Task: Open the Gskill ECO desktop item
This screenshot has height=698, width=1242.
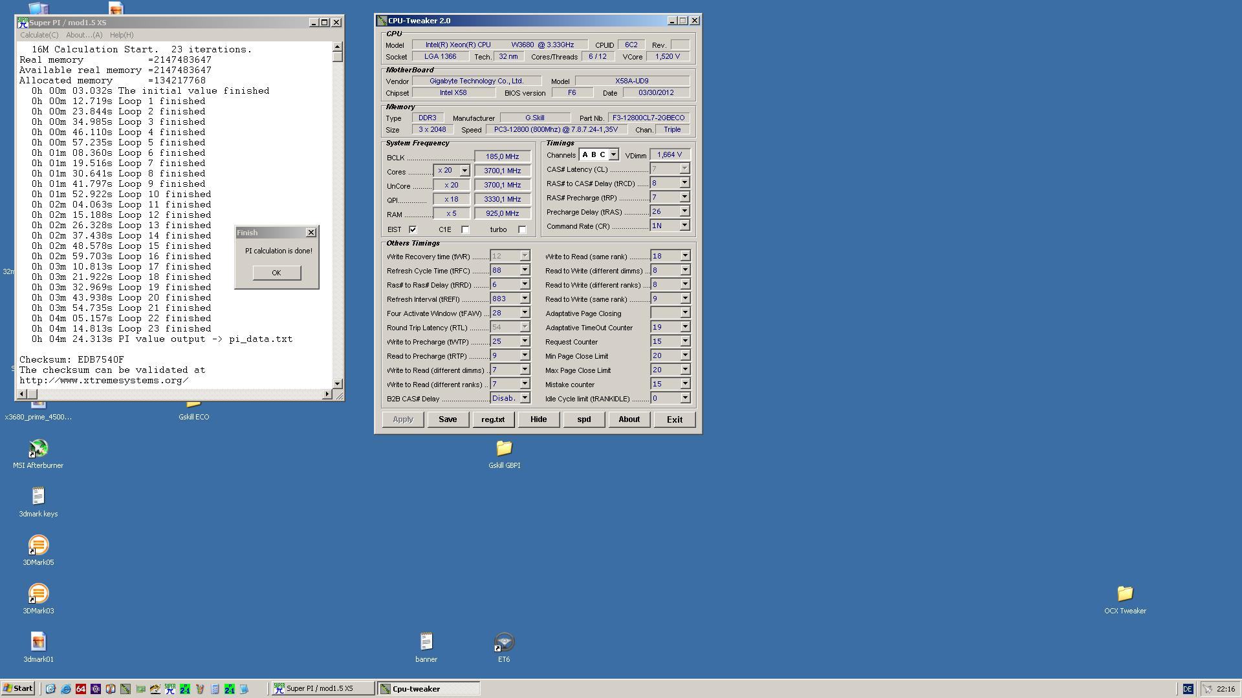Action: point(193,410)
